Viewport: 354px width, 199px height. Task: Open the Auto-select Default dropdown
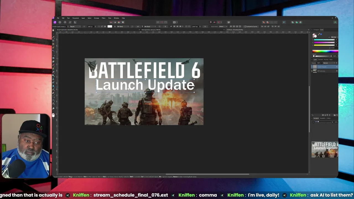tap(223, 27)
